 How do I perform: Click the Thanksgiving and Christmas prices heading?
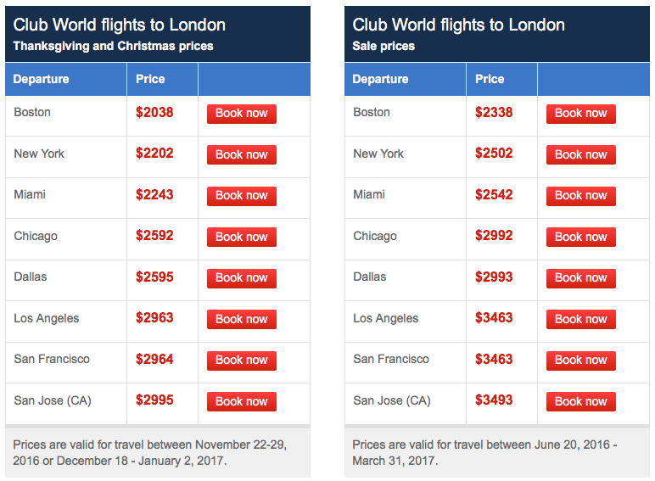113,46
